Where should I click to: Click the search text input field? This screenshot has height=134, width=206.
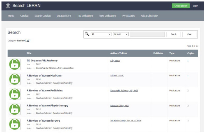click(x=147, y=34)
